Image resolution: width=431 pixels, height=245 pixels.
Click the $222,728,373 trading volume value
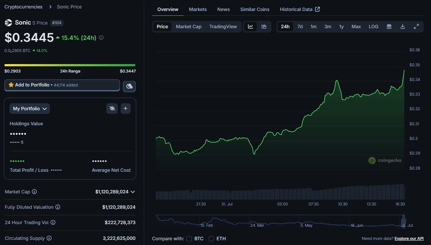pos(120,223)
